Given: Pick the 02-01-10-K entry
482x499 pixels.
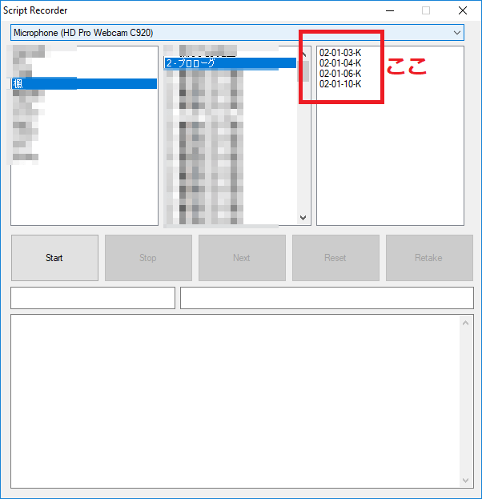Looking at the screenshot, I should (x=339, y=84).
